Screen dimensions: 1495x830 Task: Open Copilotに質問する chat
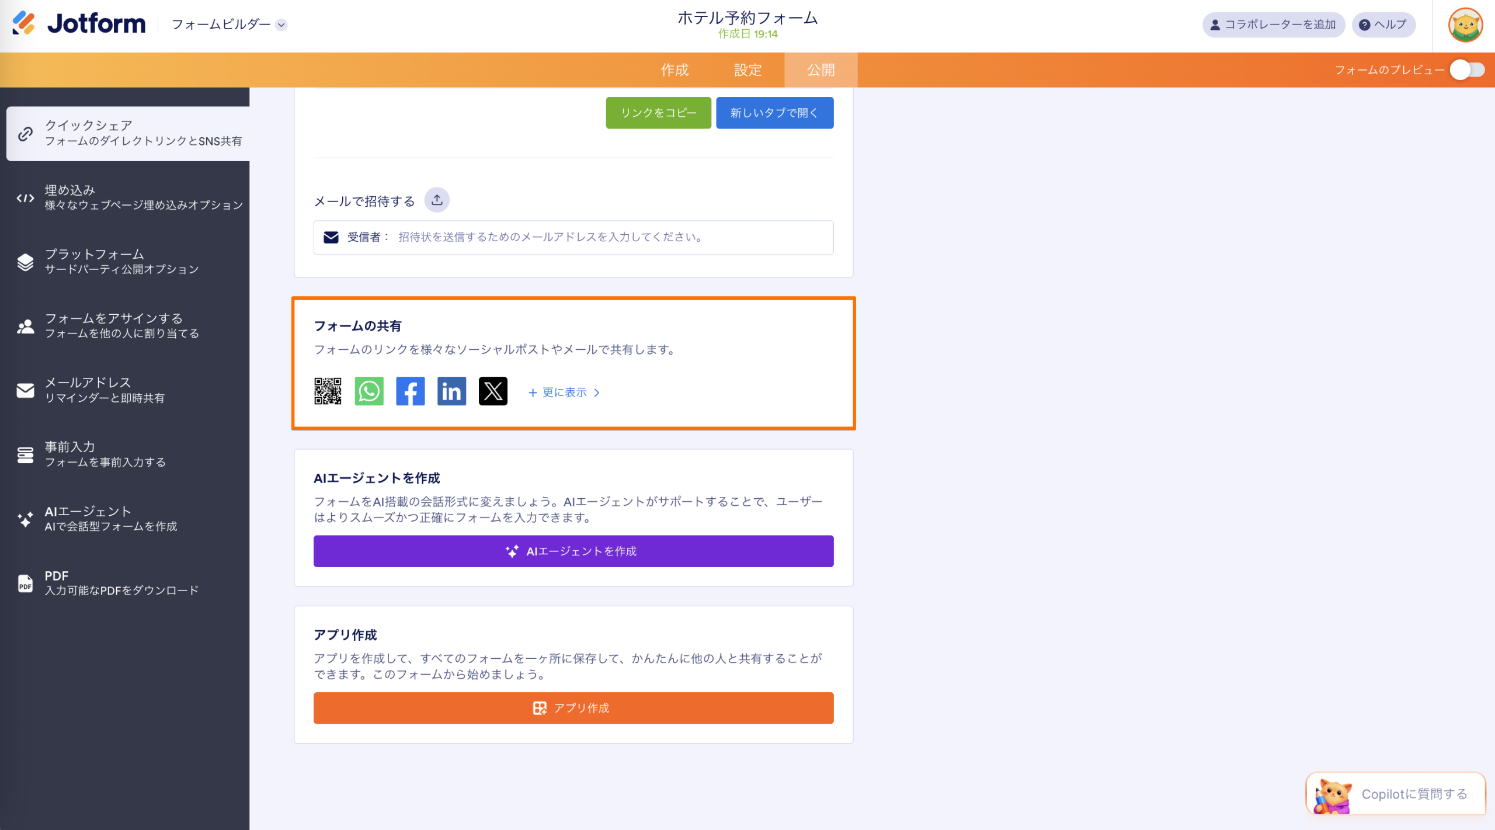pos(1396,794)
